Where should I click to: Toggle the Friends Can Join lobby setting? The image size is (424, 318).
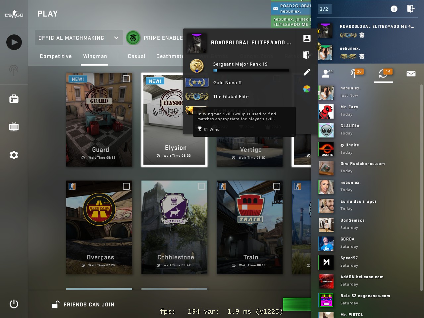point(83,304)
